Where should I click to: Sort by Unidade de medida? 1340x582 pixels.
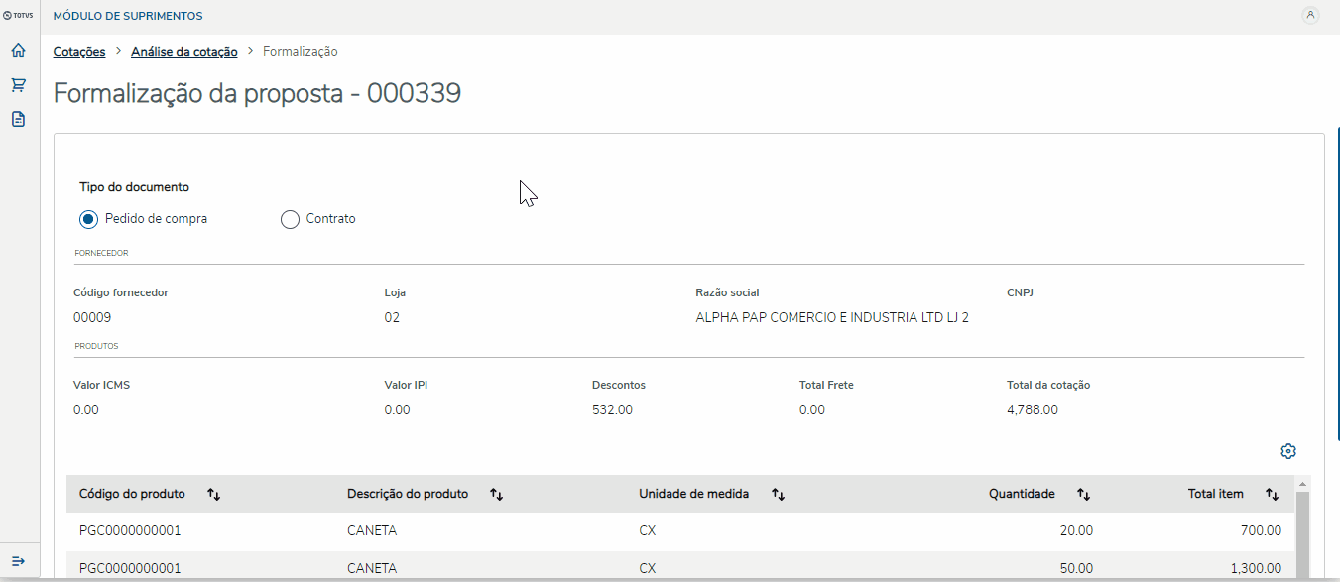[x=779, y=494]
